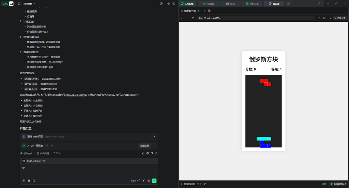Add a new tool panel with plus
The image size is (349, 188).
click(288, 3)
